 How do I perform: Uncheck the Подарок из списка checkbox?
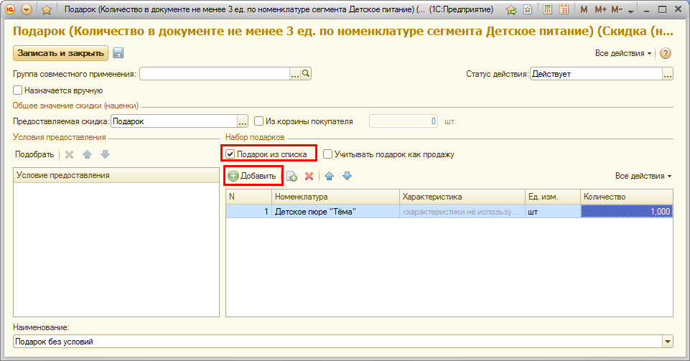230,154
